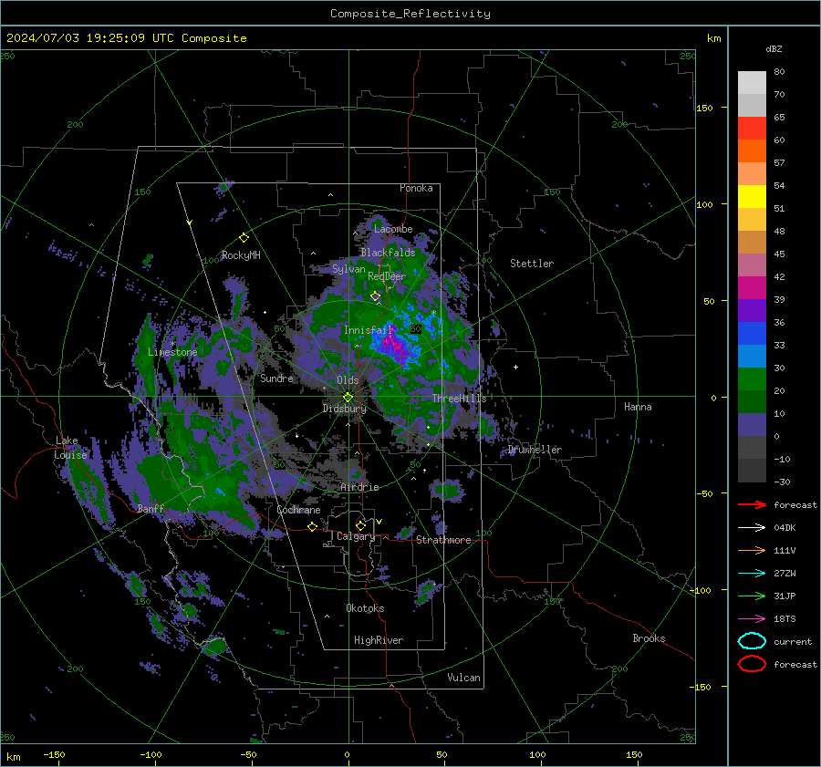Click the Stettler town label
This screenshot has height=767, width=821.
[532, 264]
